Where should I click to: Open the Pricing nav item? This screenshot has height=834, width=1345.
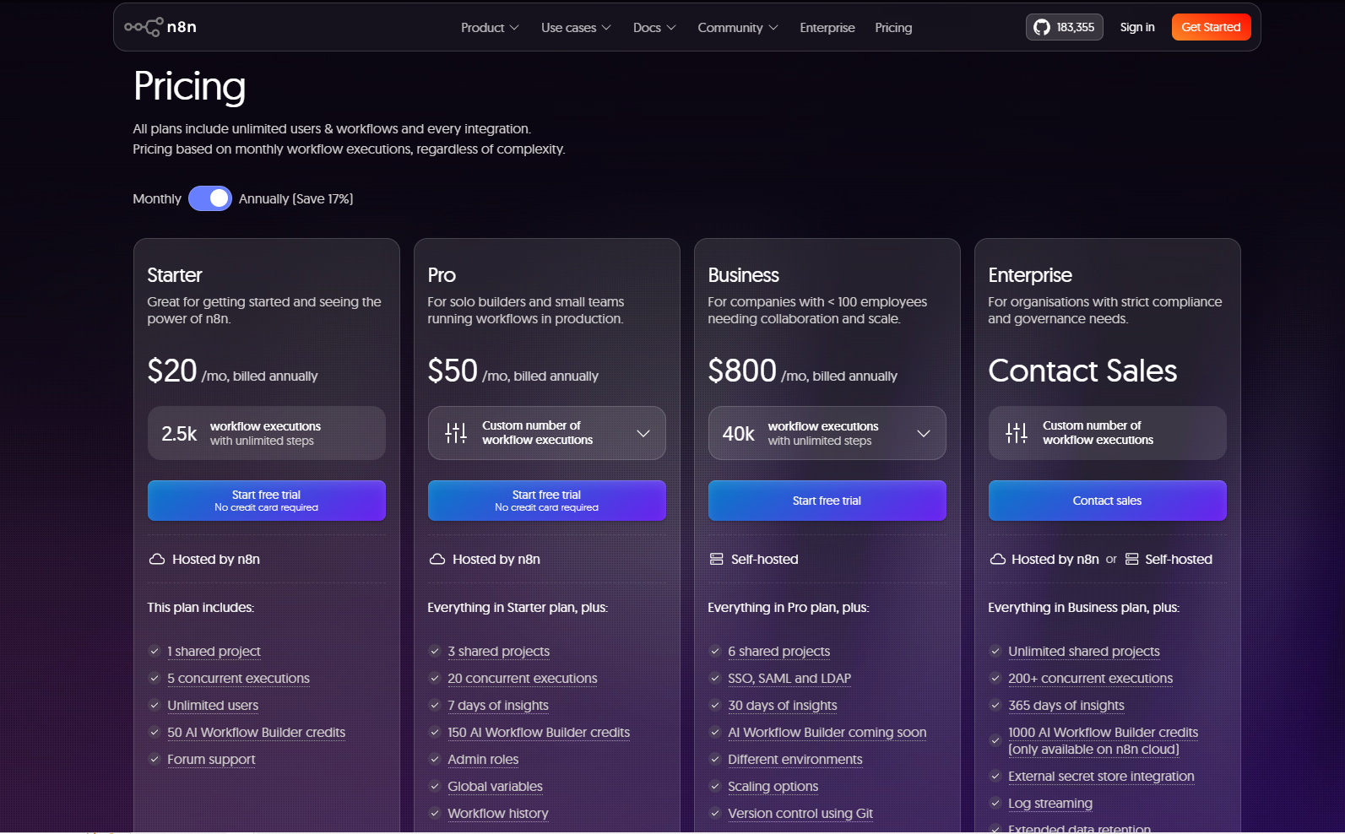coord(893,28)
